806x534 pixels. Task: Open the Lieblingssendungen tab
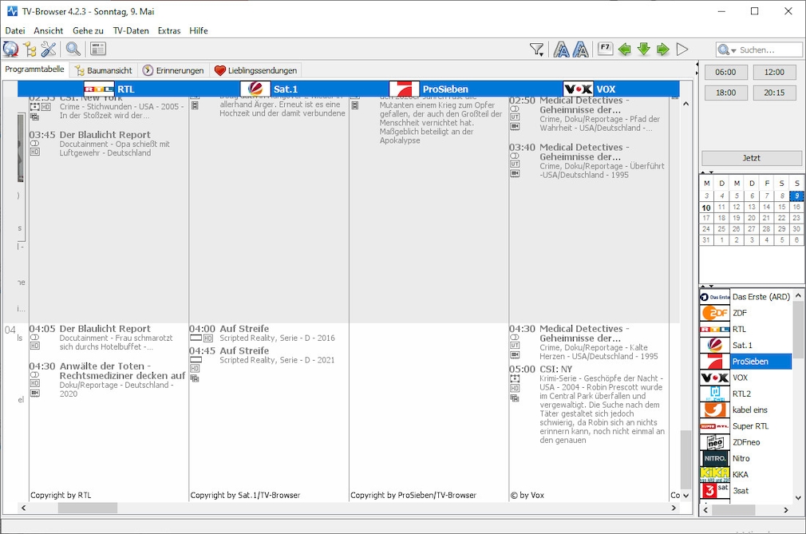[x=255, y=70]
